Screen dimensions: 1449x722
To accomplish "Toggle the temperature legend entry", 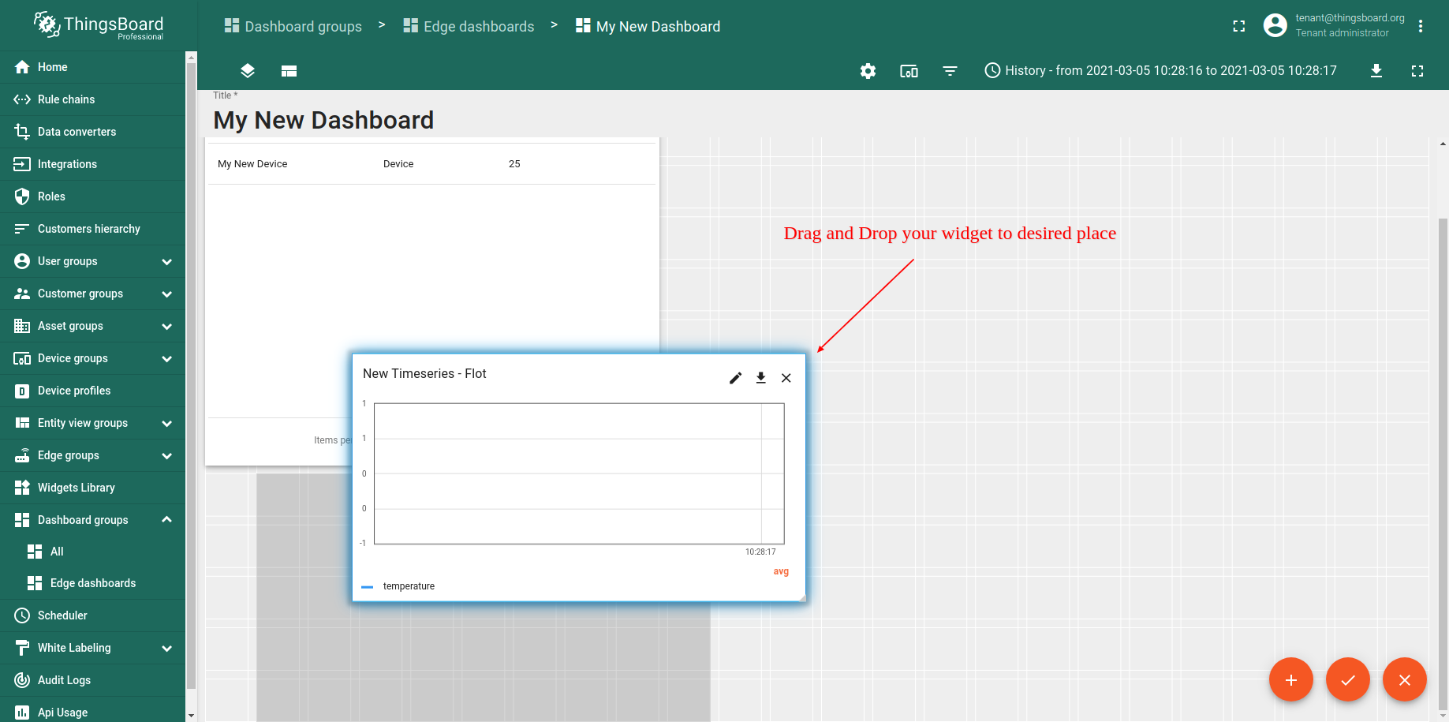I will (398, 586).
